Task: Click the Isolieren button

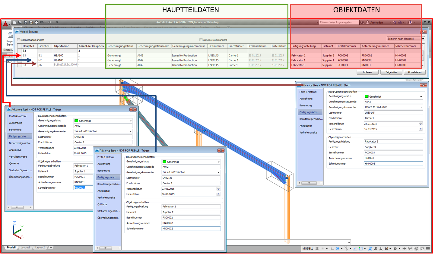Action: tap(367, 72)
